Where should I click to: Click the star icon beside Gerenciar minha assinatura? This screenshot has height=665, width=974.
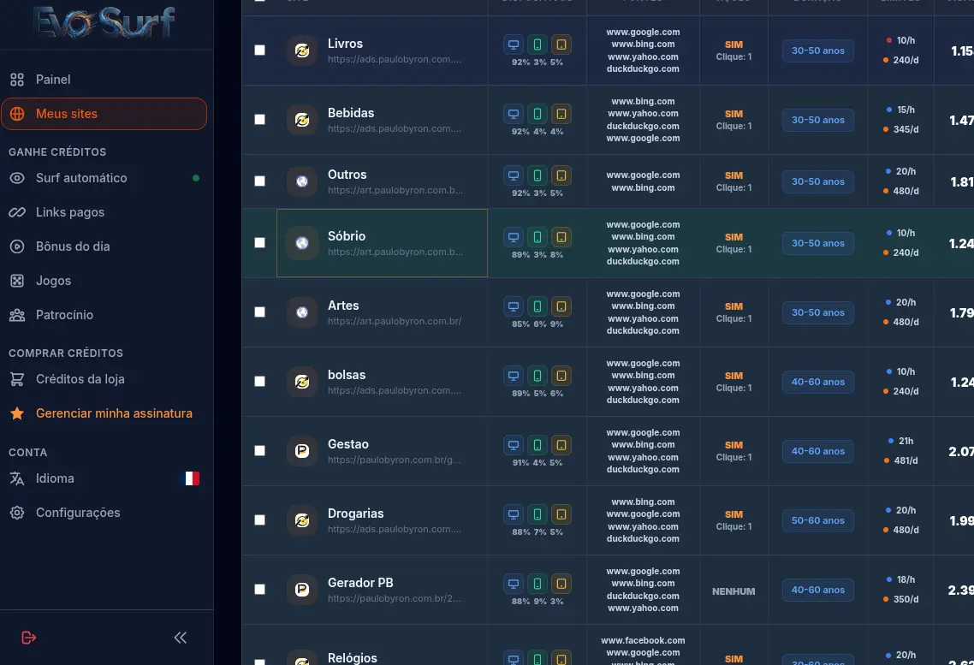17,413
